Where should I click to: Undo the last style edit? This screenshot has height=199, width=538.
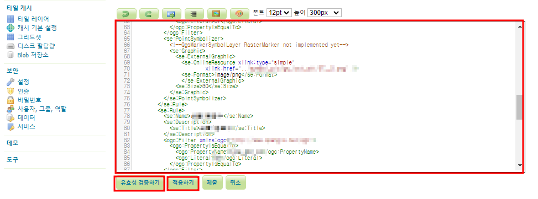pos(127,14)
